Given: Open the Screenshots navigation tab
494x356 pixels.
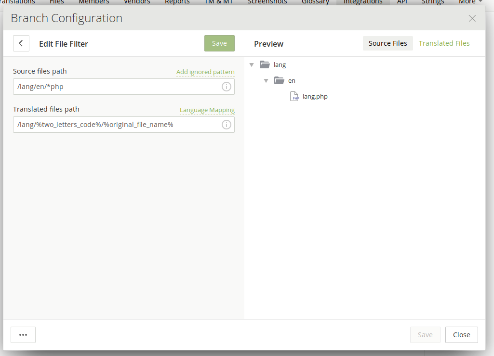Looking at the screenshot, I should [x=267, y=2].
